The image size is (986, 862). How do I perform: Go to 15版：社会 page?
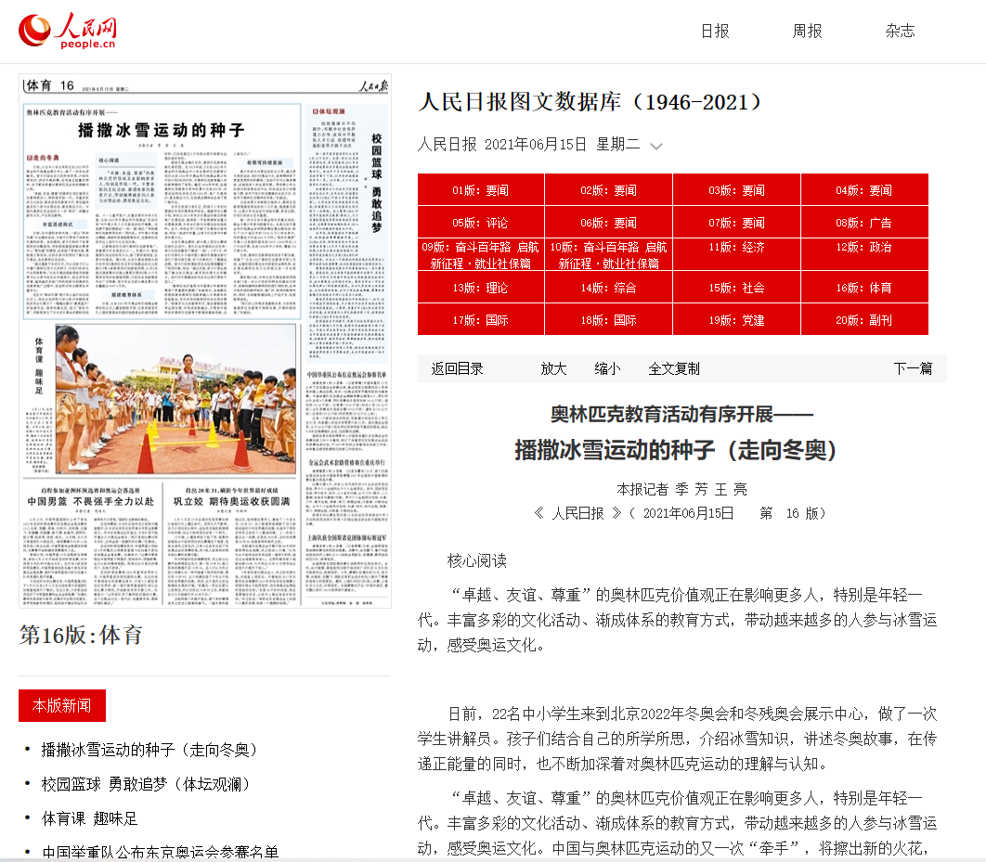(737, 288)
